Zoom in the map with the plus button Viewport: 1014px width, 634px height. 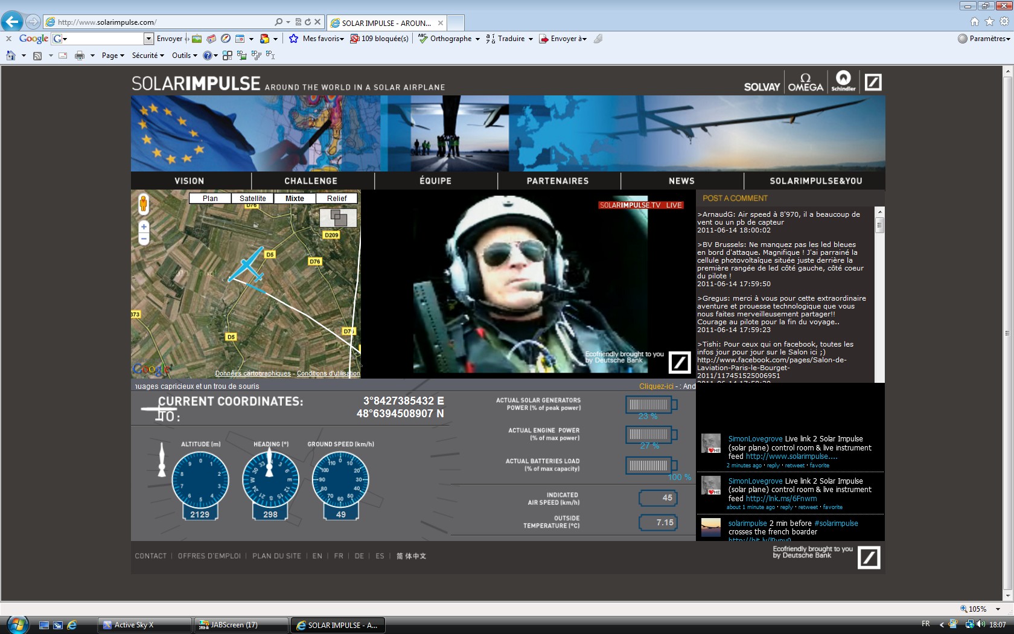144,226
